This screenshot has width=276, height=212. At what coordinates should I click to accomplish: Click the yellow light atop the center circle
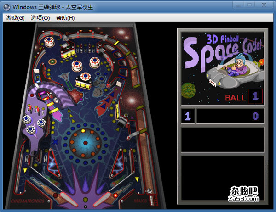[83, 131]
